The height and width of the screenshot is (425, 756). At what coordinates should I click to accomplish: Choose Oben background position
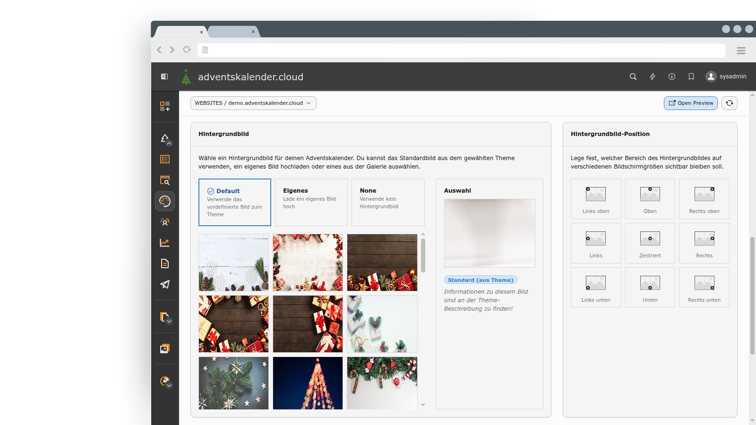click(650, 198)
